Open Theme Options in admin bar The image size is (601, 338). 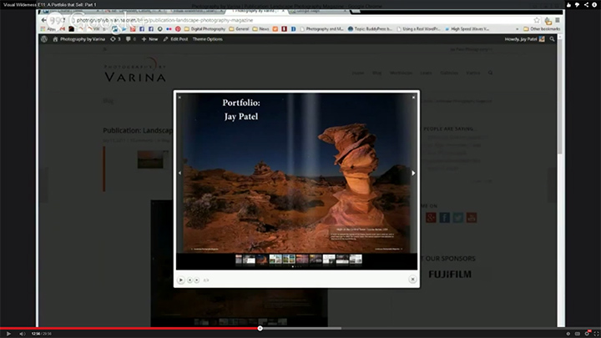[207, 39]
